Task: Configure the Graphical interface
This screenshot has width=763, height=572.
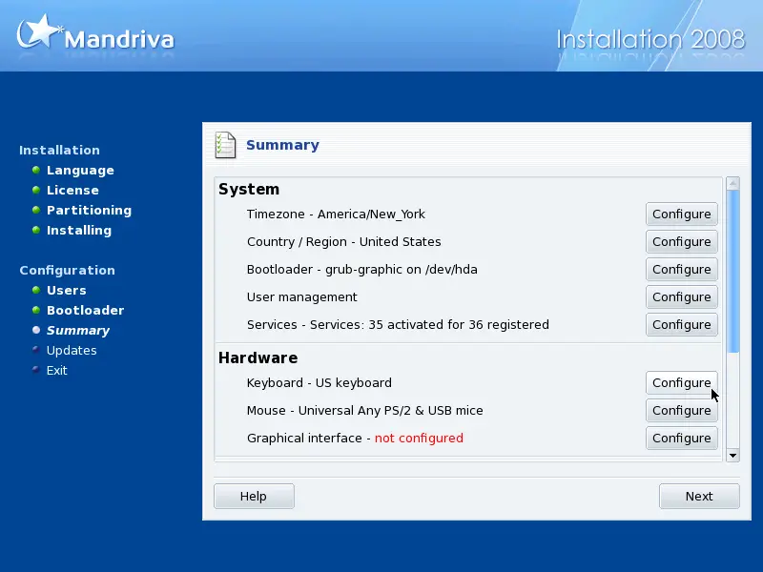Action: [681, 439]
